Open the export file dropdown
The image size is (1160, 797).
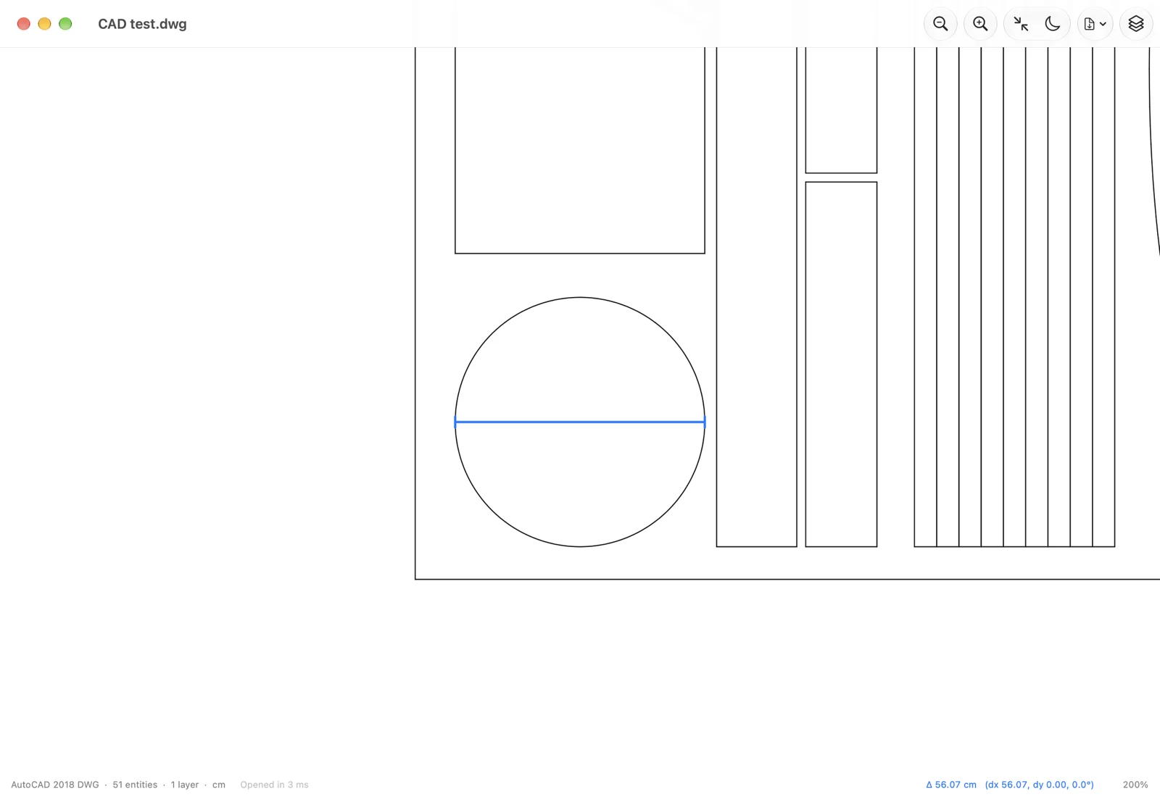point(1095,24)
